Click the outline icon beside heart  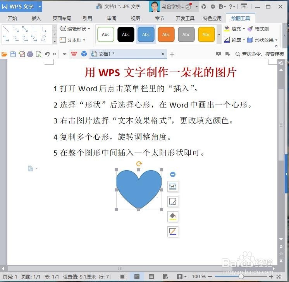tap(173, 231)
